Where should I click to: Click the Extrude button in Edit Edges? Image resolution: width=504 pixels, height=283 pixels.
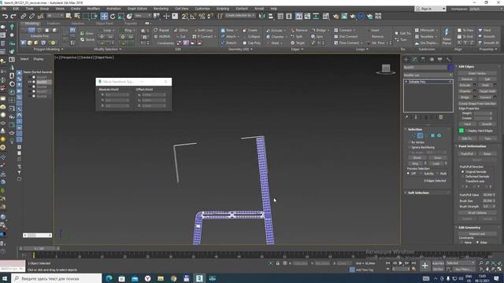465,85
